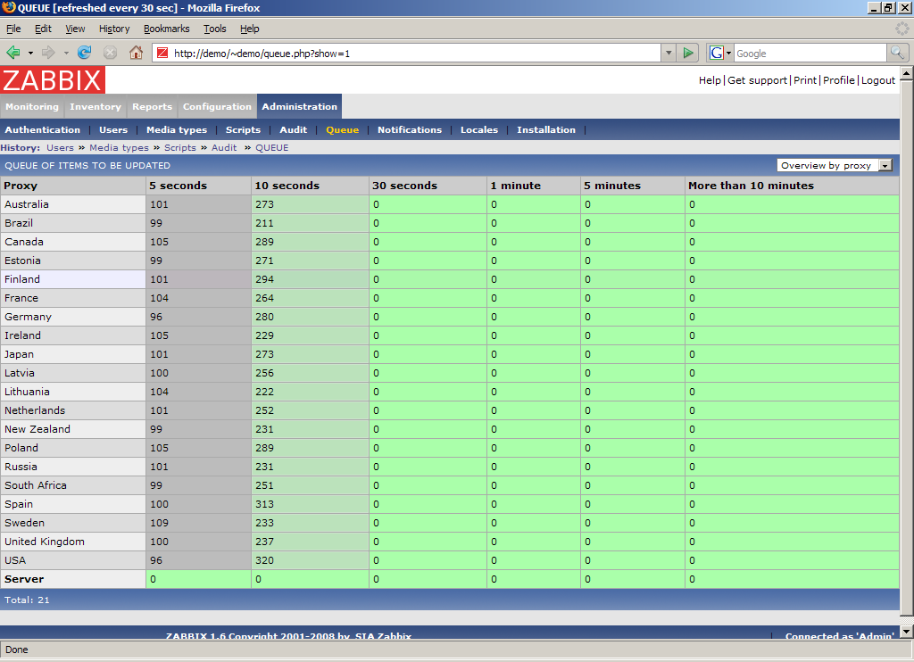The width and height of the screenshot is (914, 662).
Task: Open the Tools menu
Action: [214, 29]
